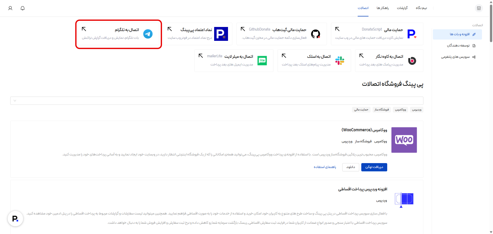Switch to راهکارها tab
This screenshot has width=493, height=234.
pos(383,8)
